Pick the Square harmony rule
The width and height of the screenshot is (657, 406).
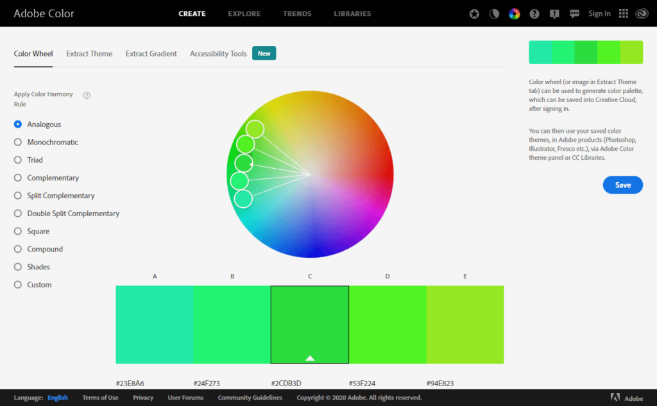coord(17,232)
